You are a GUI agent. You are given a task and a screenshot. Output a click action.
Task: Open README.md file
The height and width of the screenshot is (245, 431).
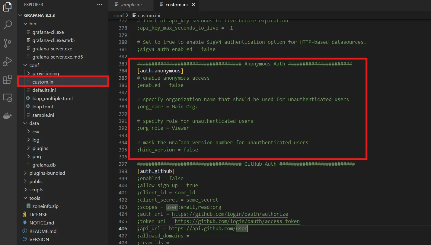43,231
